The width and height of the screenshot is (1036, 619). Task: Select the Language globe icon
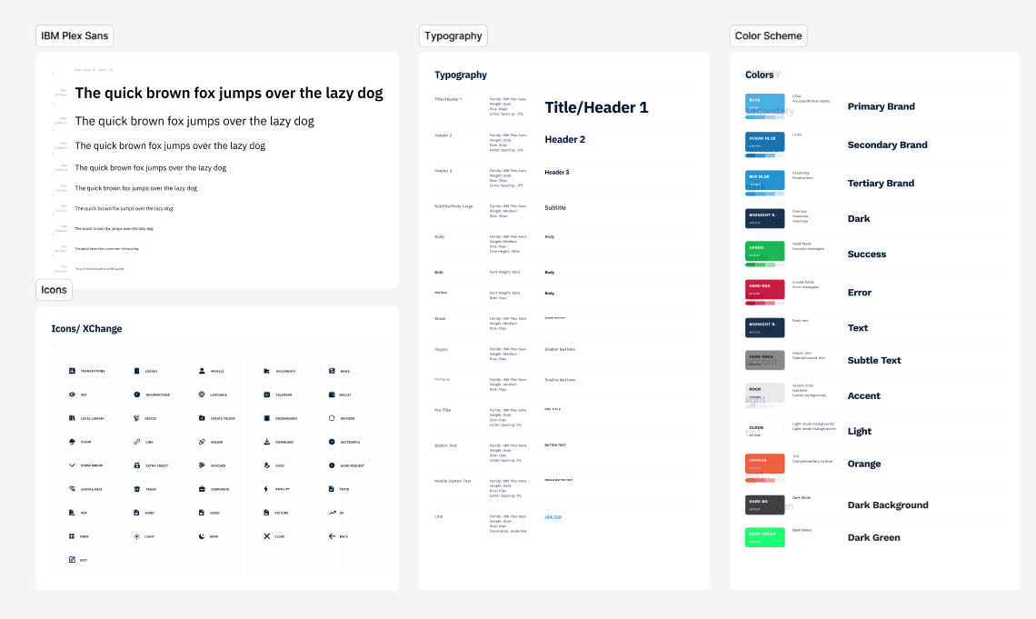click(202, 394)
